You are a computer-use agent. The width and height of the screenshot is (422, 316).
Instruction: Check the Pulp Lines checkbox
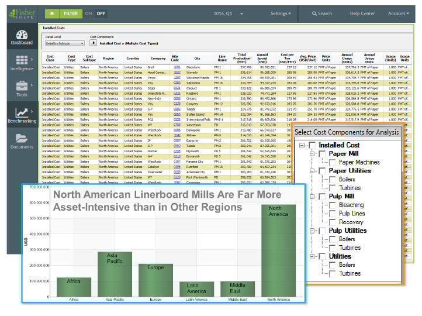point(332,214)
